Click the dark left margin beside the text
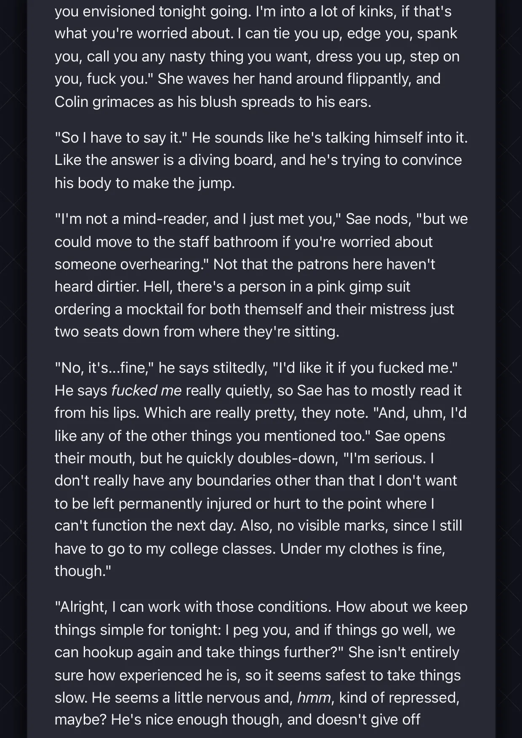 click(x=13, y=369)
